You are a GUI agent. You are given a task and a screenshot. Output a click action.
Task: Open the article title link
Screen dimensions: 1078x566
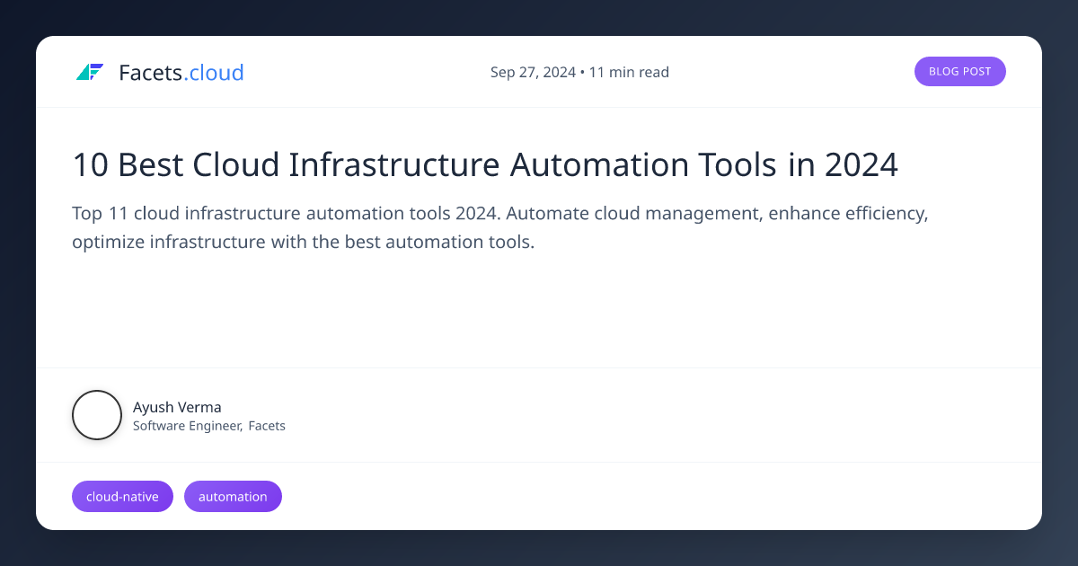click(x=485, y=165)
